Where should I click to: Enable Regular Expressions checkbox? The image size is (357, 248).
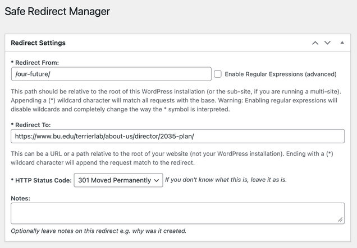pyautogui.click(x=218, y=74)
